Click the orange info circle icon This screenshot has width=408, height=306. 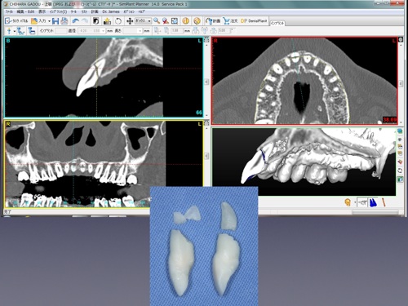tap(186, 21)
